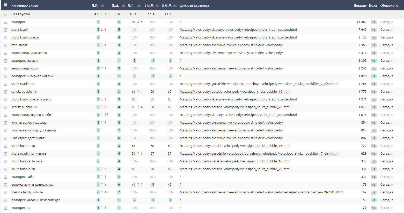
Task: Click 'Сегодня' in the 'merida hardy купить' row
Action: [x=387, y=192]
